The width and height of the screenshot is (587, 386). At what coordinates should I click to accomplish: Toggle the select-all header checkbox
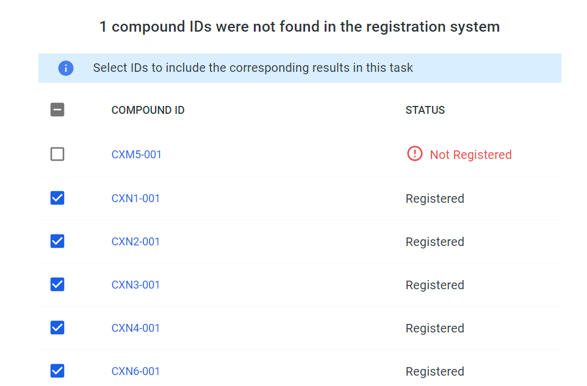(57, 110)
